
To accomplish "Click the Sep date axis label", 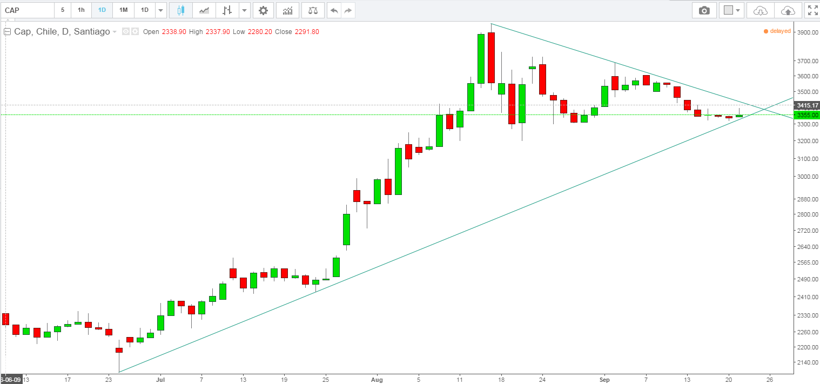I will [604, 379].
